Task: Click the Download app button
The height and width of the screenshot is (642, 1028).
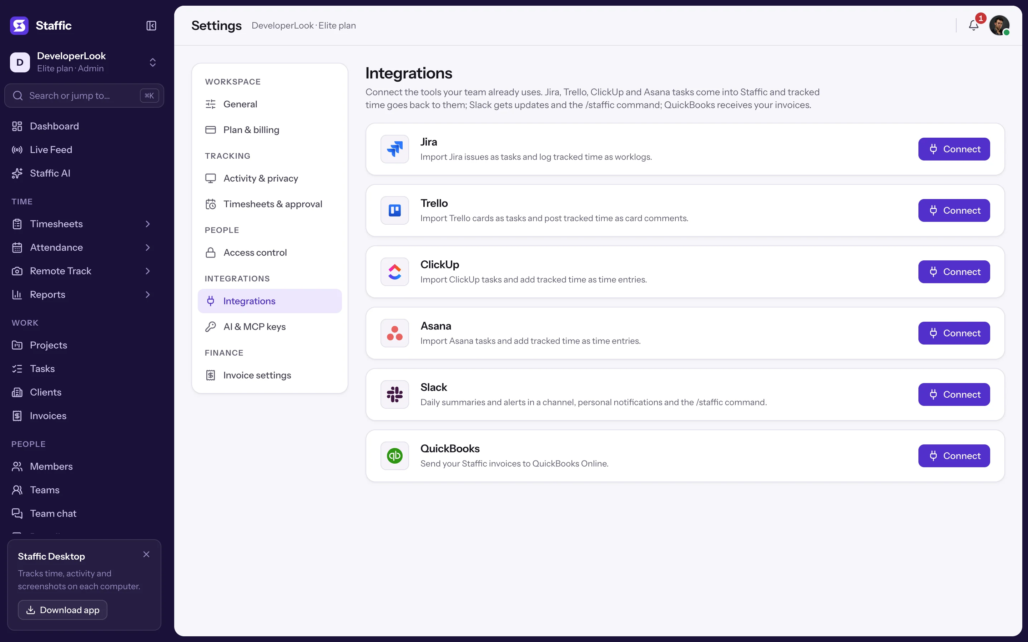Action: [62, 610]
